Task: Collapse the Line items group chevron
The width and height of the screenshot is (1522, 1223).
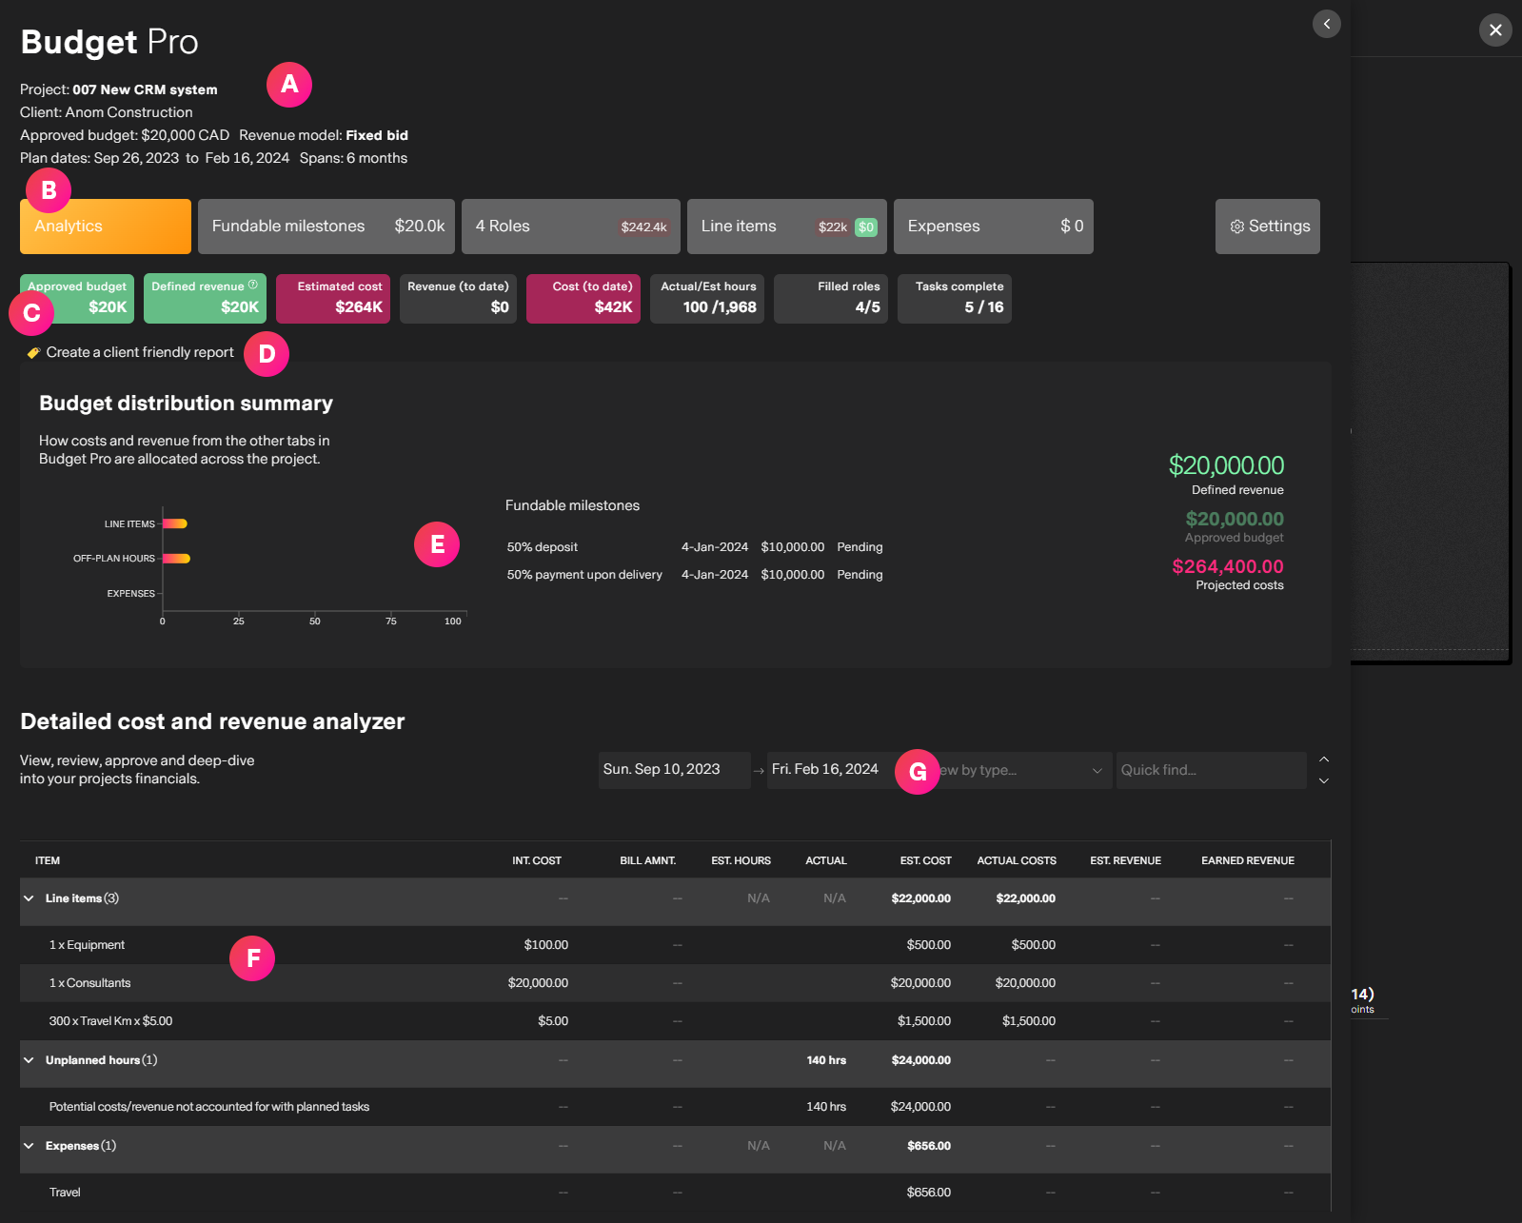Action: 29,898
